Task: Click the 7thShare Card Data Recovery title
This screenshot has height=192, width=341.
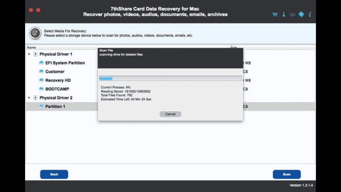Action: 155,9
